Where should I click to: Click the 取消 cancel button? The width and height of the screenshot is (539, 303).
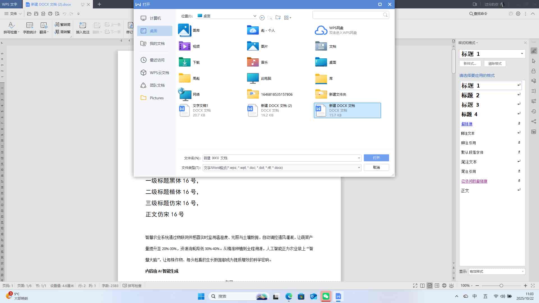coord(376,167)
